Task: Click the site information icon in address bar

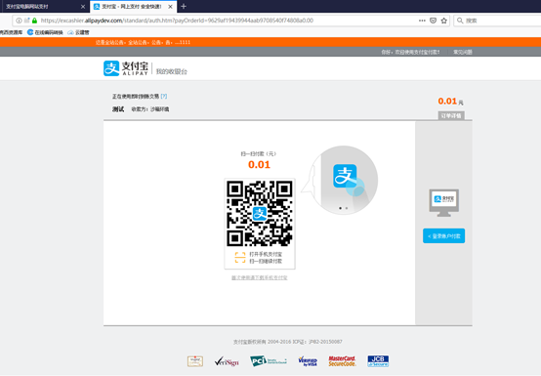Action: [19, 21]
